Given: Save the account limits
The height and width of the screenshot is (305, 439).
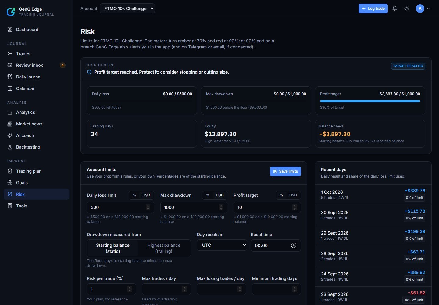Looking at the screenshot, I should (285, 171).
